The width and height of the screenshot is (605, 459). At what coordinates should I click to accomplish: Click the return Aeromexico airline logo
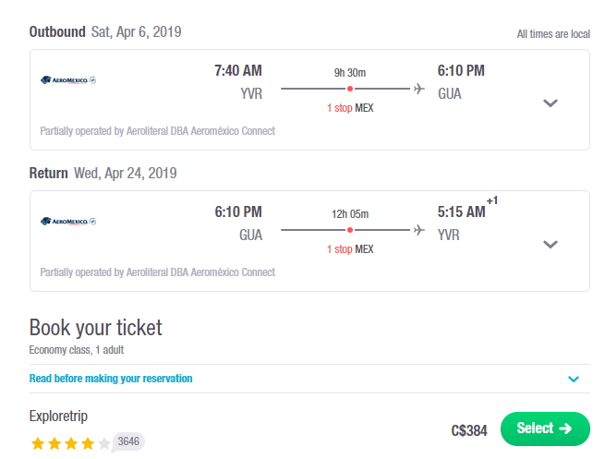click(68, 222)
